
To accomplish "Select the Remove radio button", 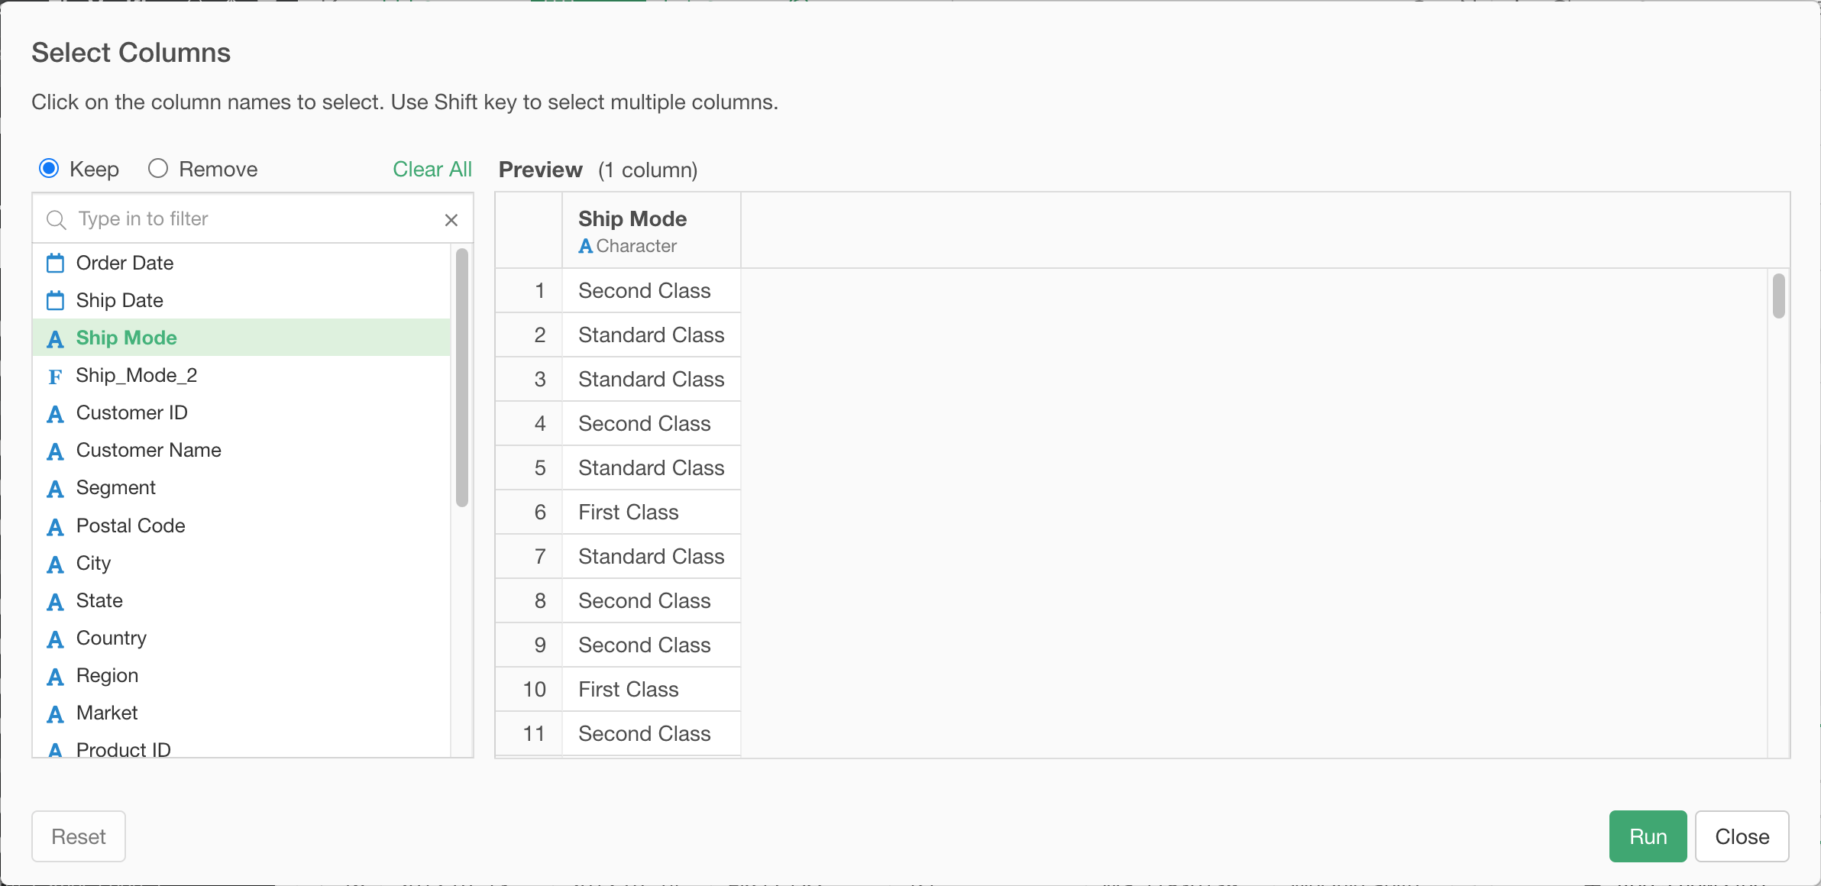I will pos(158,169).
